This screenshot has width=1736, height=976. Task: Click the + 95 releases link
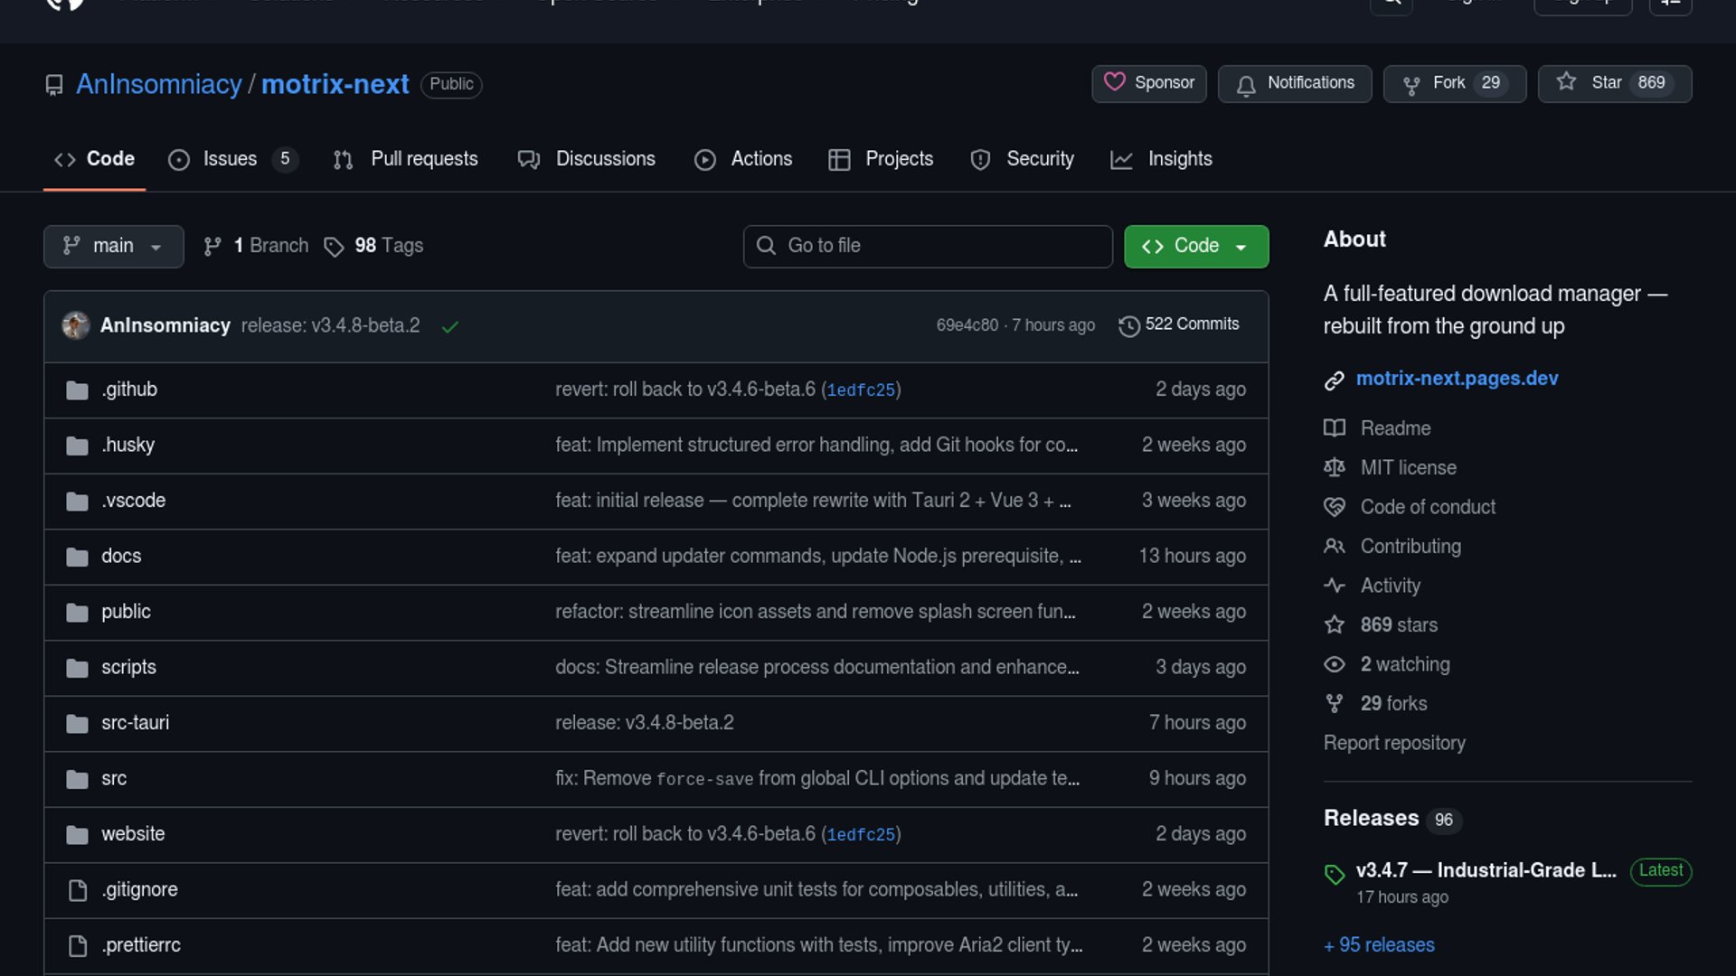[x=1379, y=945]
